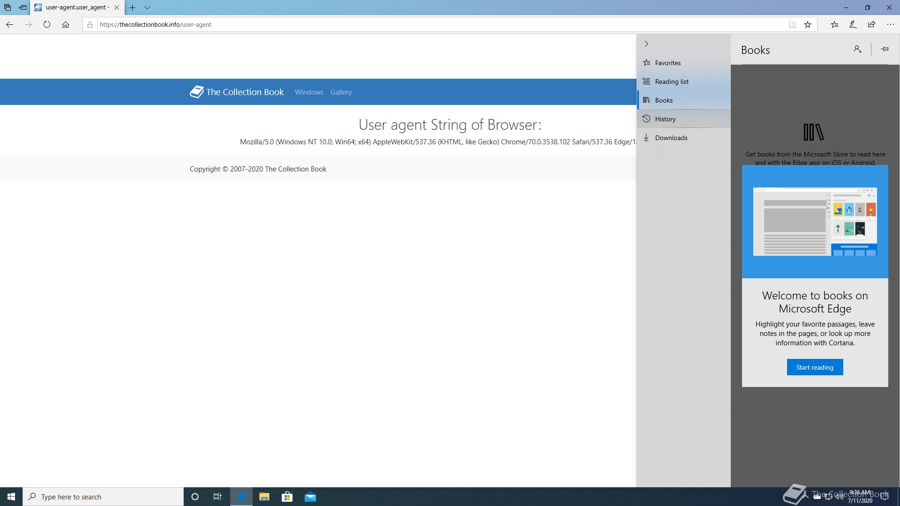Toggle reading view icon
900x506 pixels.
792,24
